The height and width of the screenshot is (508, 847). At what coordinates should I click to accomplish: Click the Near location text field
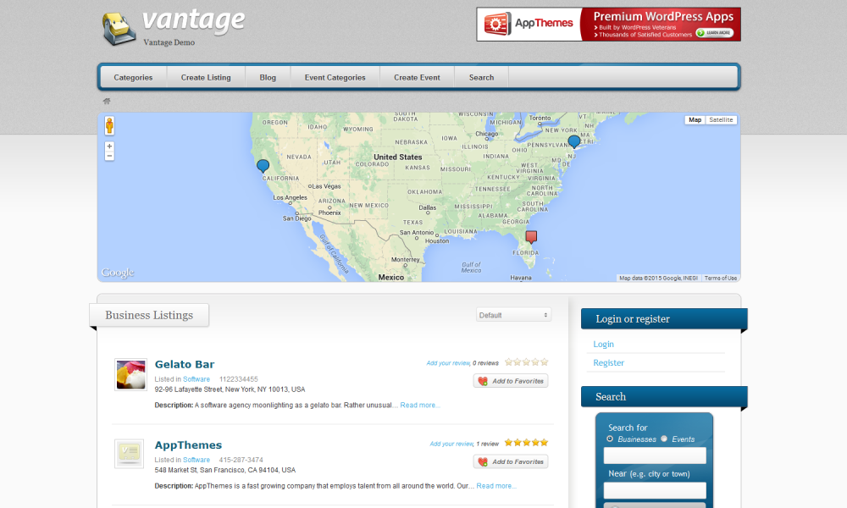pyautogui.click(x=655, y=490)
